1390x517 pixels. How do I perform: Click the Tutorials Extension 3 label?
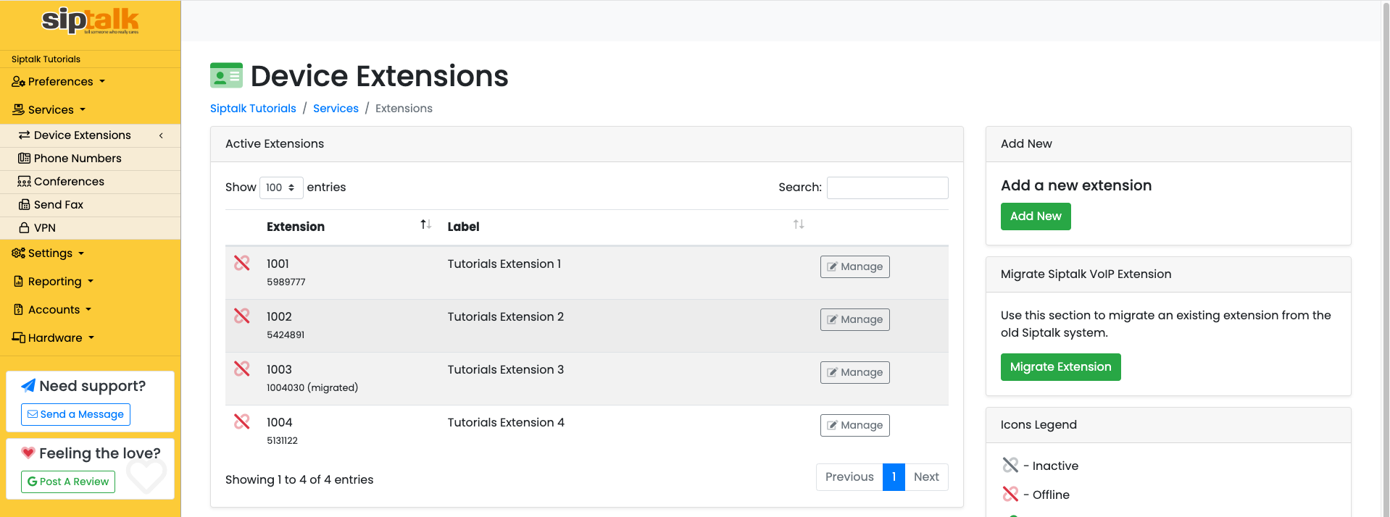tap(505, 370)
